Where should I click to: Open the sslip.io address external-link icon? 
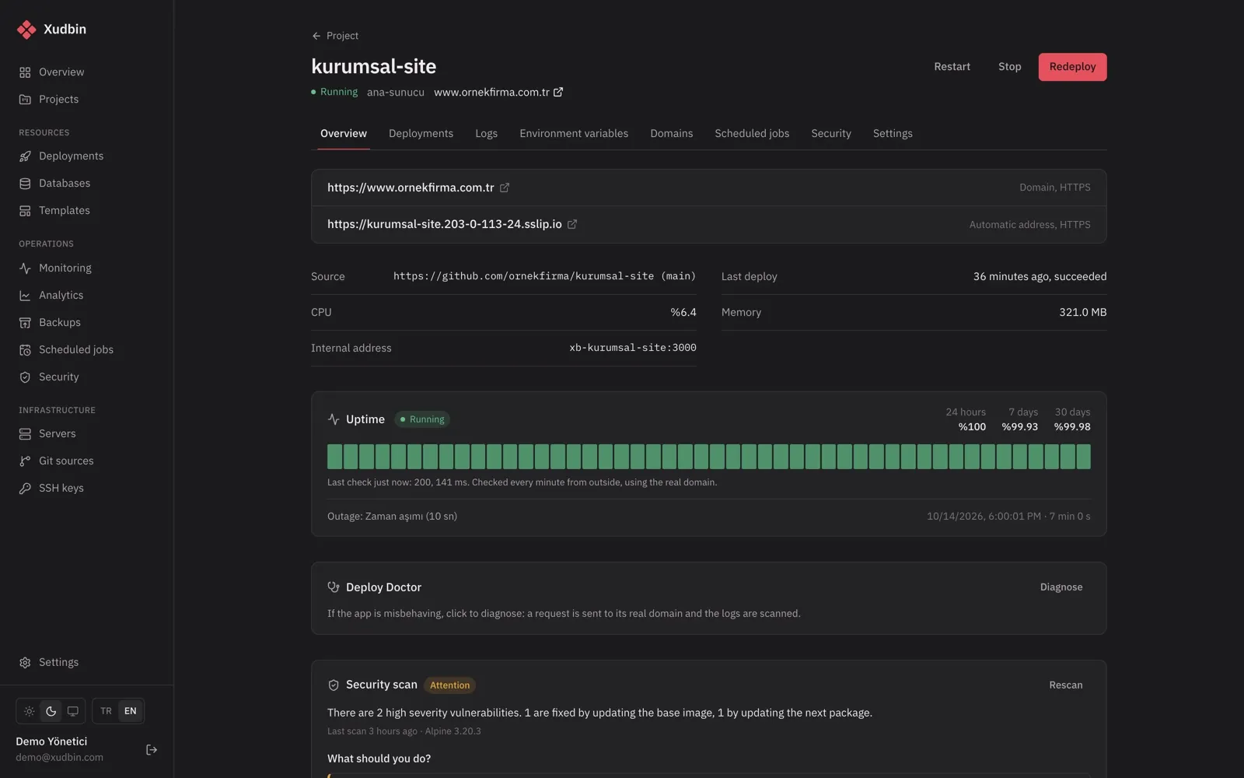coord(572,225)
